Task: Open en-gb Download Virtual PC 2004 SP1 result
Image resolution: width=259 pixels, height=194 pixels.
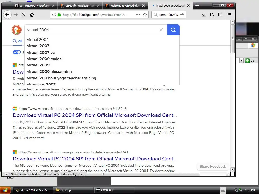Action: [95, 159]
